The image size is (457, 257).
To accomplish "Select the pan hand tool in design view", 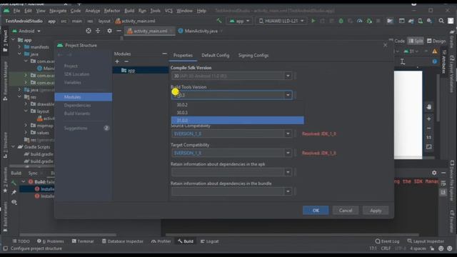I will [x=428, y=107].
